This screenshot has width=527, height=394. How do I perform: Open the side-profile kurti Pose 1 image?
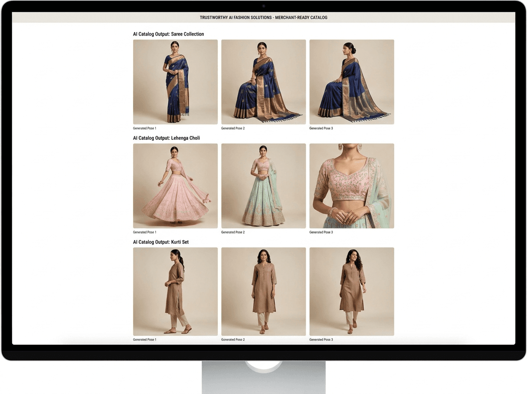point(175,292)
